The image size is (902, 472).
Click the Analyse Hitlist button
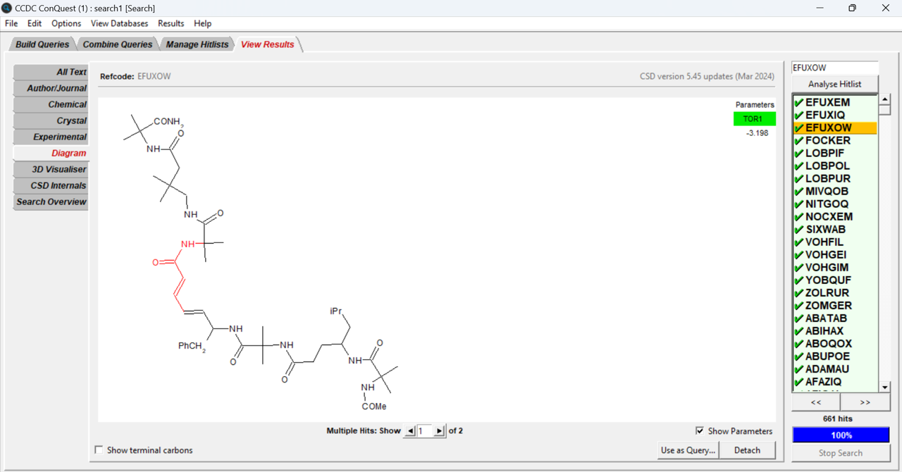pos(834,85)
